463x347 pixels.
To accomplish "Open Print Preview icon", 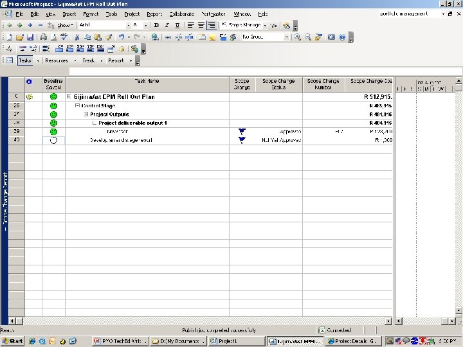I will [54, 37].
